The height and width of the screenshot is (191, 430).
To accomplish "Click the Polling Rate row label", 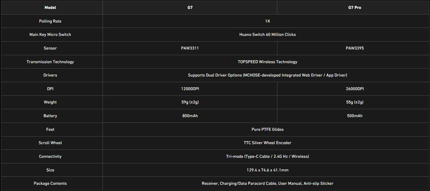I will [50, 21].
